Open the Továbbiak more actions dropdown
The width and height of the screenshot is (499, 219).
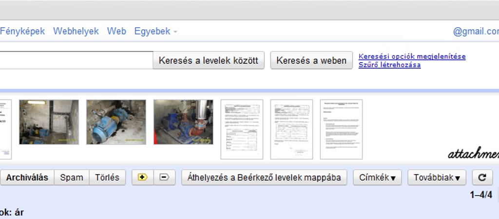click(437, 178)
